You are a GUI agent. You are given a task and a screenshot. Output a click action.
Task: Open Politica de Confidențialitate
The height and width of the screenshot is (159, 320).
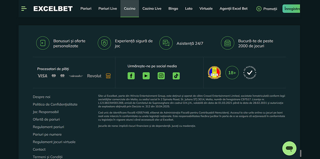tap(55, 104)
